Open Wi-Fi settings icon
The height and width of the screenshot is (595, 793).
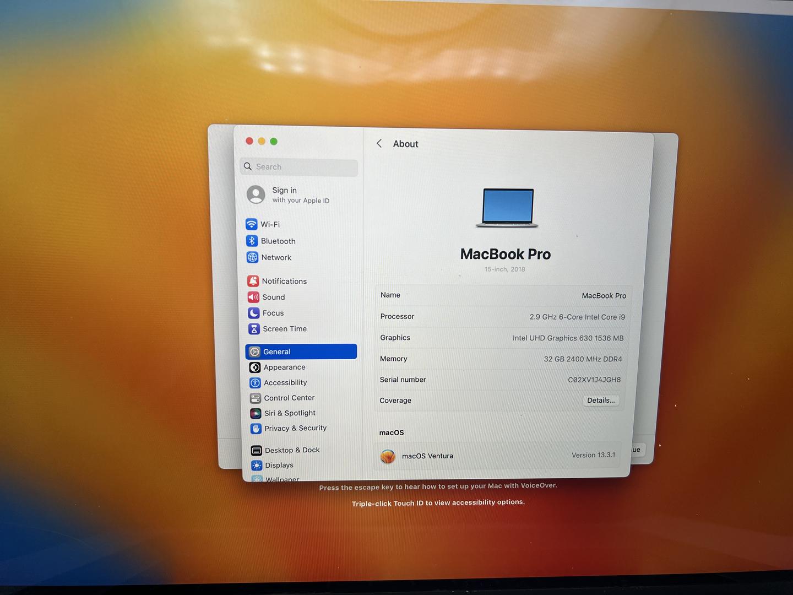(252, 224)
